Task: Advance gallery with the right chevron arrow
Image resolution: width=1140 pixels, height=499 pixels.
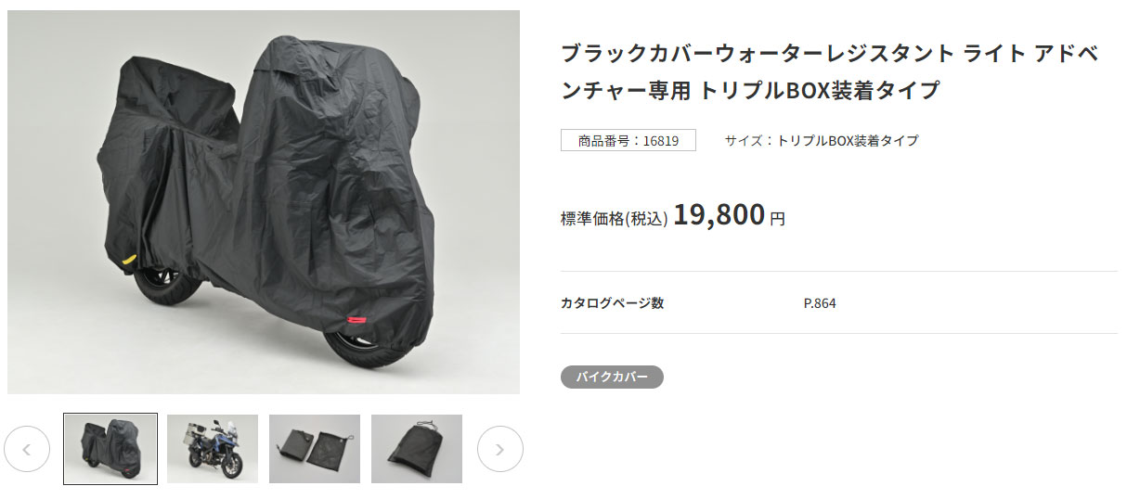Action: point(500,449)
